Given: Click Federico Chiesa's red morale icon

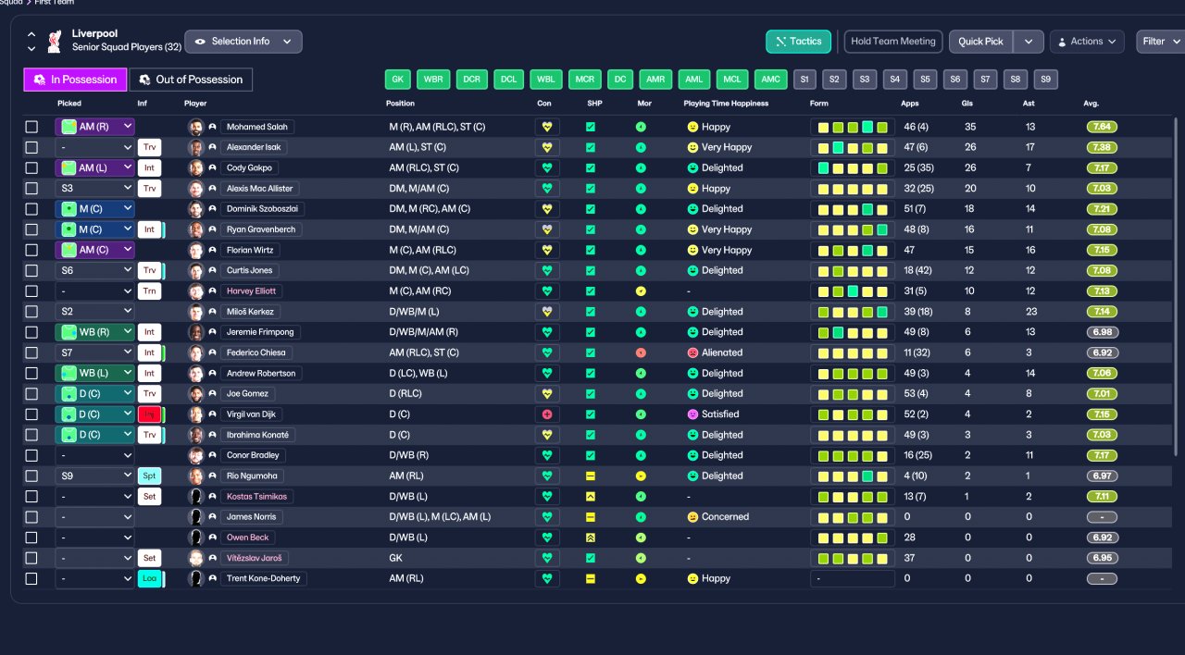Looking at the screenshot, I should pos(641,352).
